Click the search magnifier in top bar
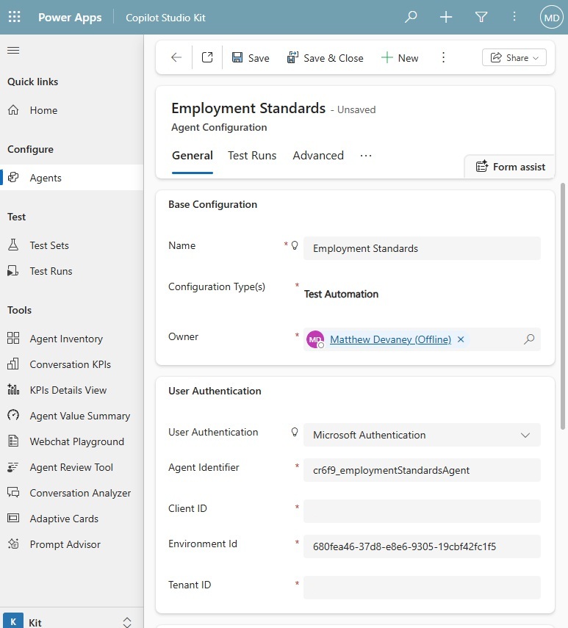 [x=411, y=17]
